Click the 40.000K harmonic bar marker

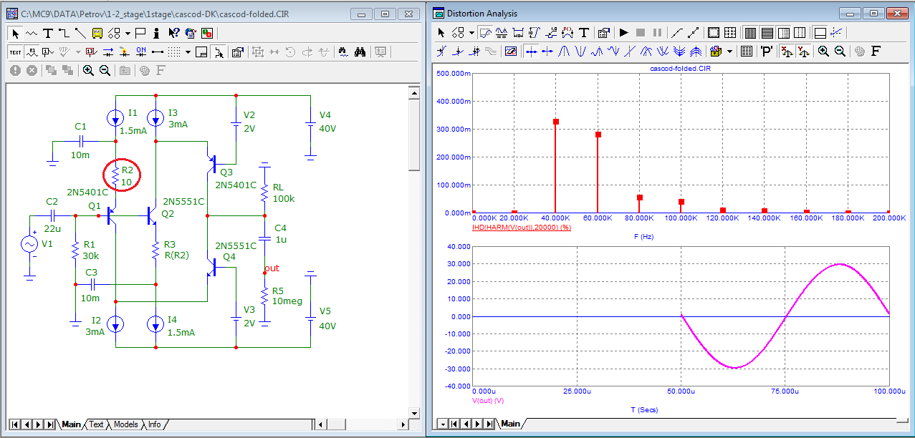coord(555,122)
